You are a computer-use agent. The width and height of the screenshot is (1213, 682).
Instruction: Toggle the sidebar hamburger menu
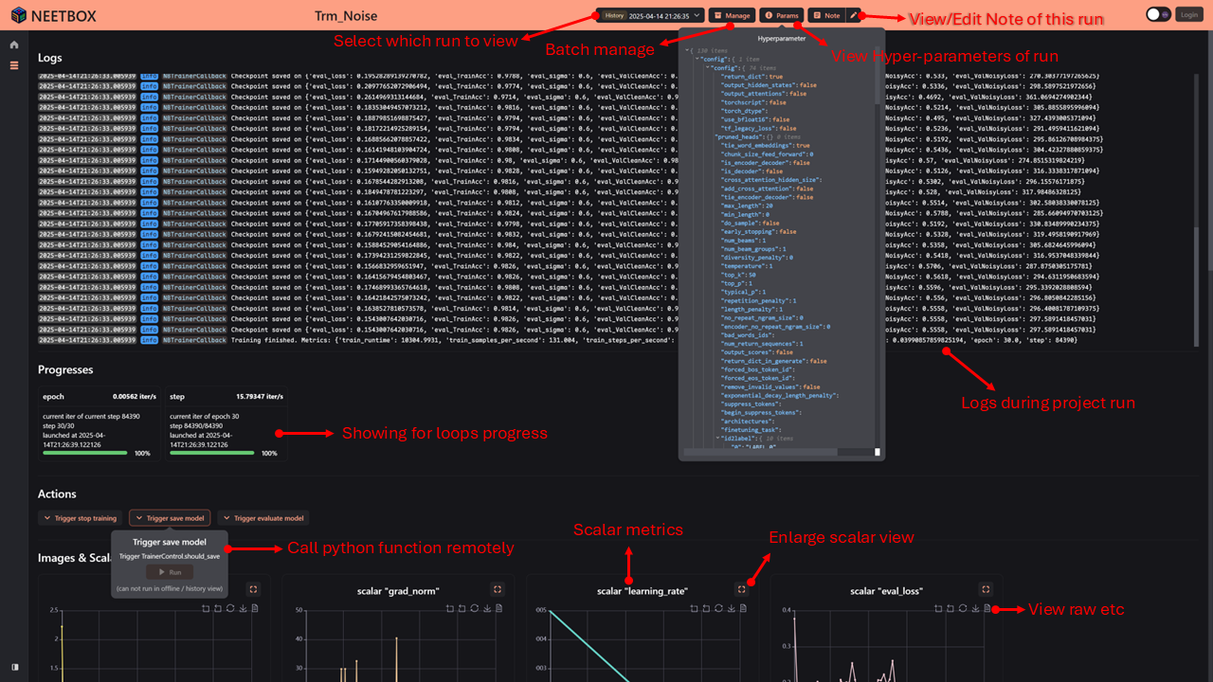(12, 65)
